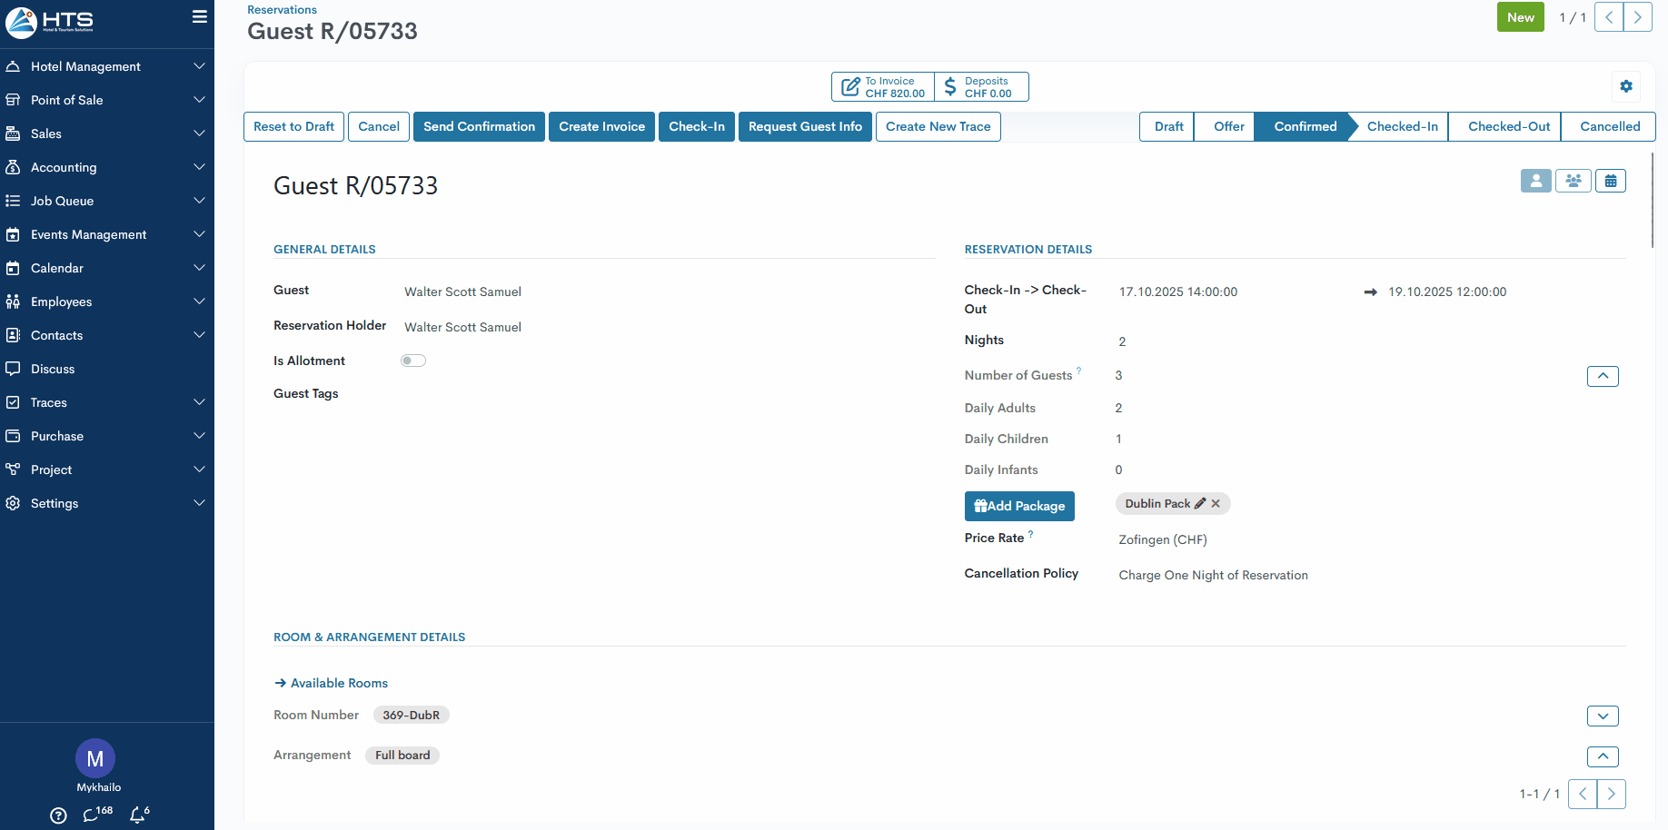Open the help question mark icon

58,815
